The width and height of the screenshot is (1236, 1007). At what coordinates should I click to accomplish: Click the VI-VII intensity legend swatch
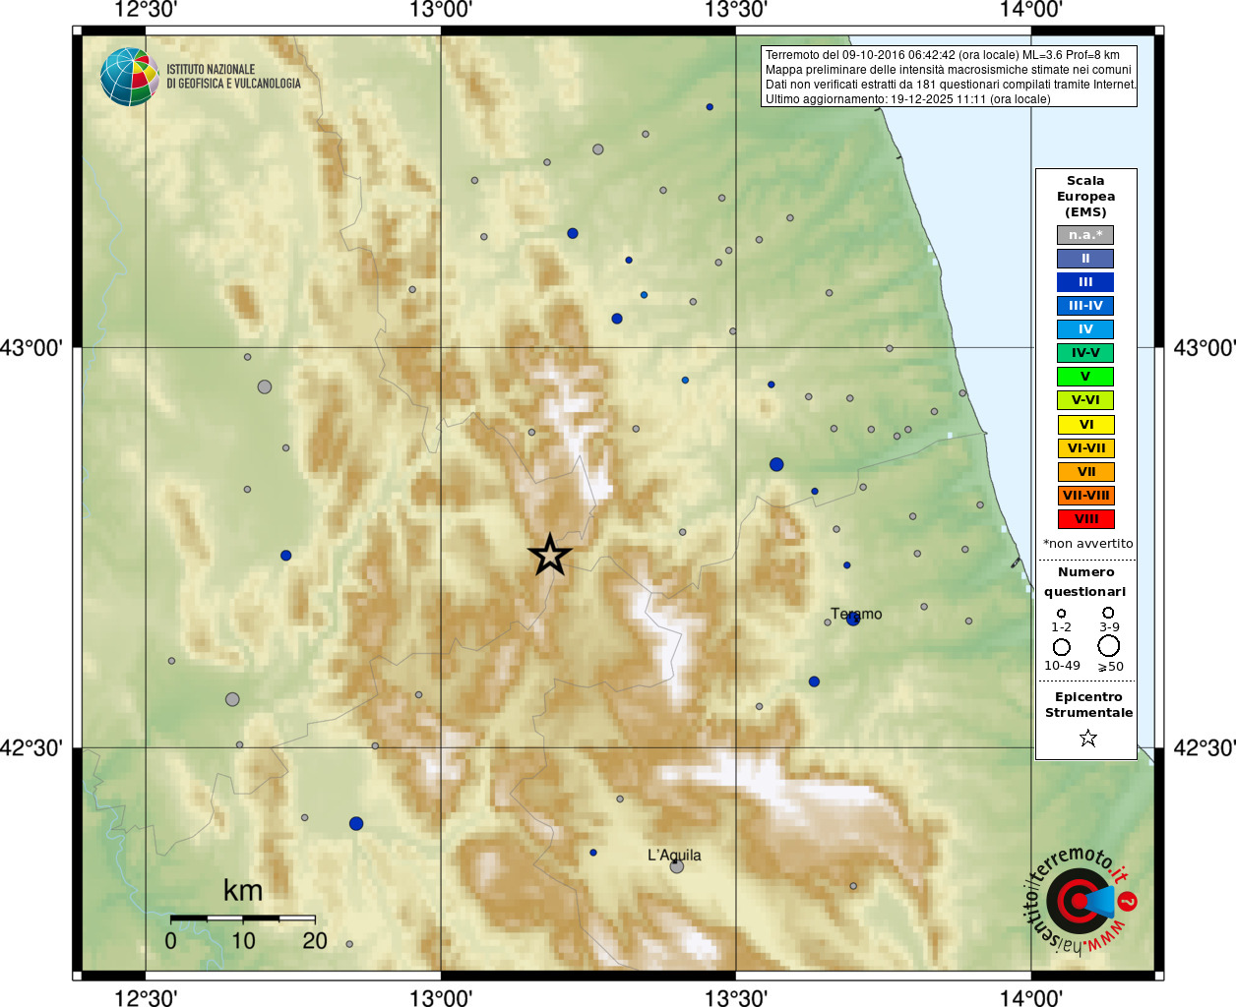click(x=1085, y=448)
